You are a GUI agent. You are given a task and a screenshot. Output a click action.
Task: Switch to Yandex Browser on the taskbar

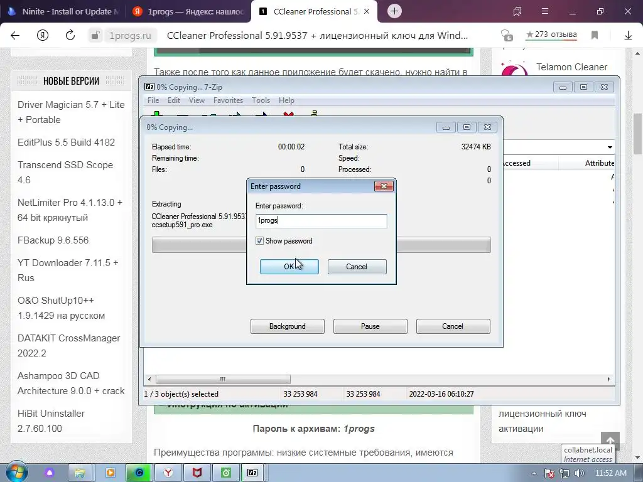[x=168, y=473]
